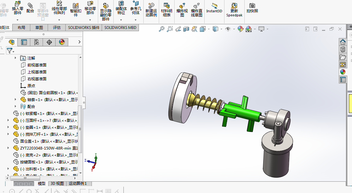Screen dimensions: 352x193
Task: Expand the 轴套<1> component node
Action: 15,99
